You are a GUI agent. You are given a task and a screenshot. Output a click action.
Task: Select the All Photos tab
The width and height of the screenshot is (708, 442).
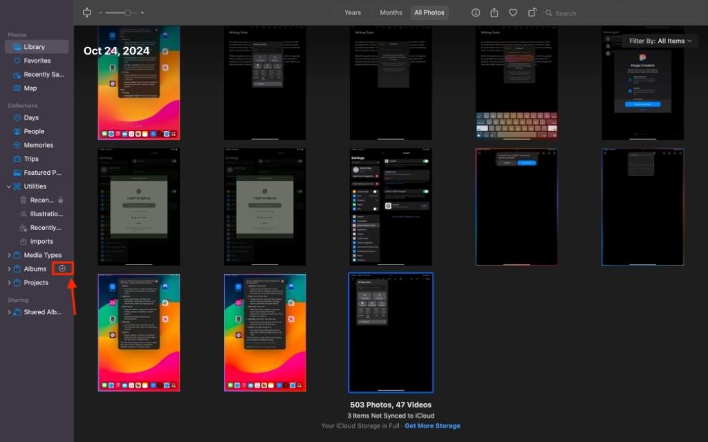pyautogui.click(x=429, y=12)
